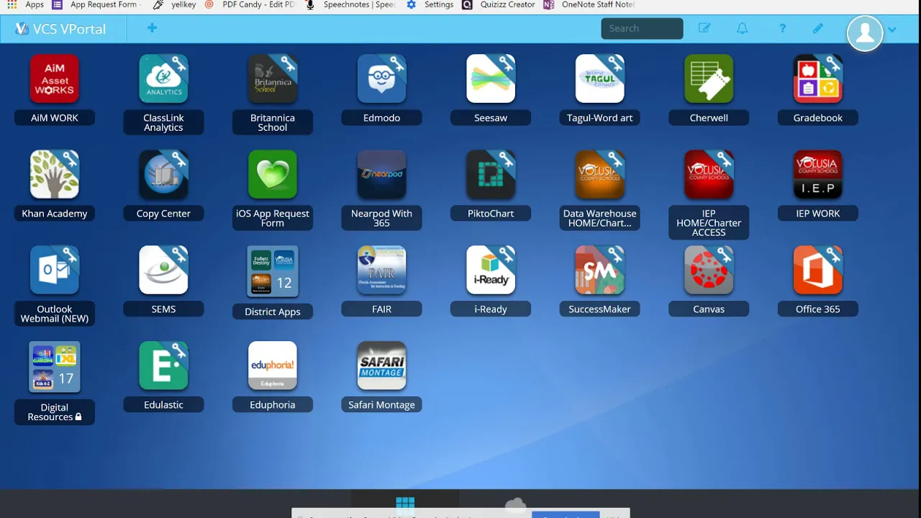Open the compose note icon in header
The image size is (921, 518).
704,29
